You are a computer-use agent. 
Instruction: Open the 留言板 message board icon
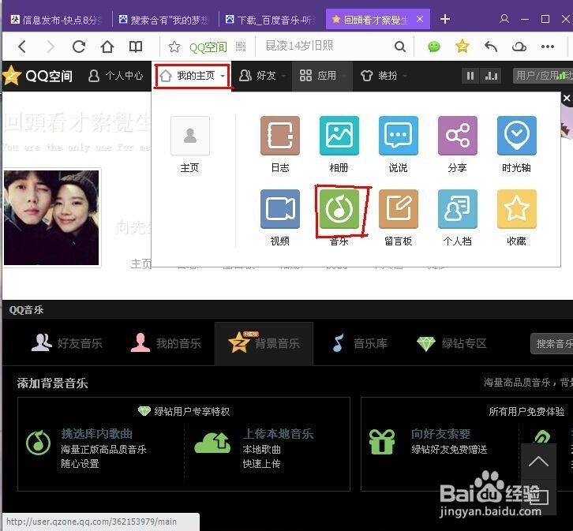pos(399,209)
